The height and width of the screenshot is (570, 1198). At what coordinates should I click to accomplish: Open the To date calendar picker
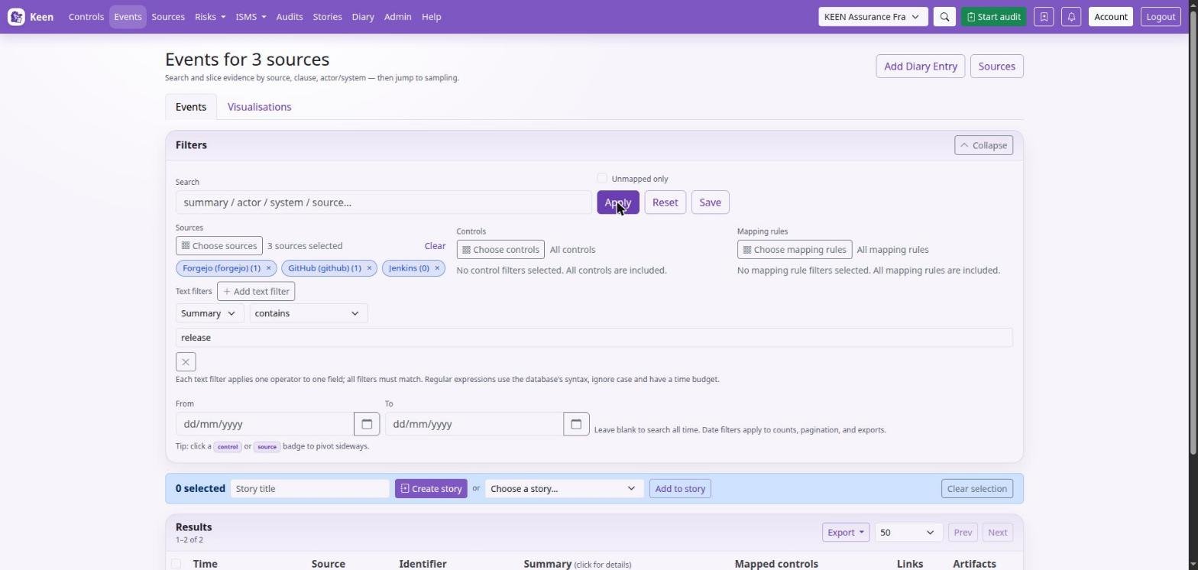(576, 424)
